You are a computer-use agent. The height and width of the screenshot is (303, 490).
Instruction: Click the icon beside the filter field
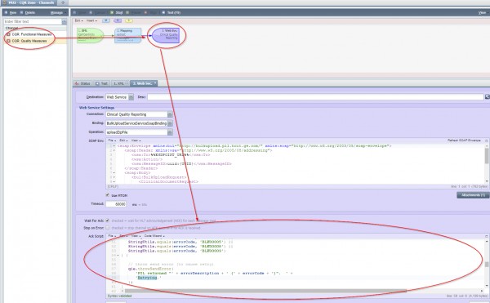click(x=65, y=21)
